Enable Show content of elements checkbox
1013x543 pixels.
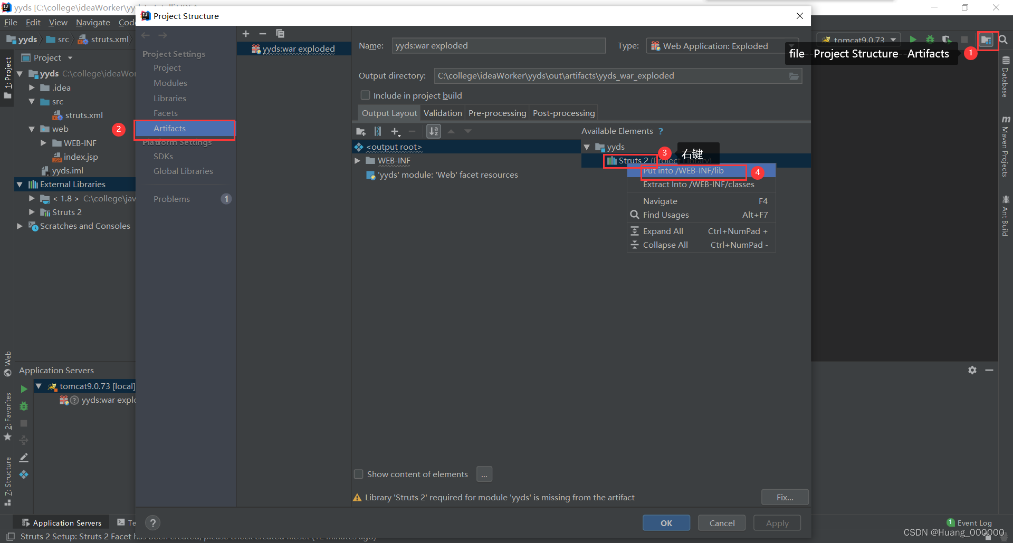click(358, 474)
